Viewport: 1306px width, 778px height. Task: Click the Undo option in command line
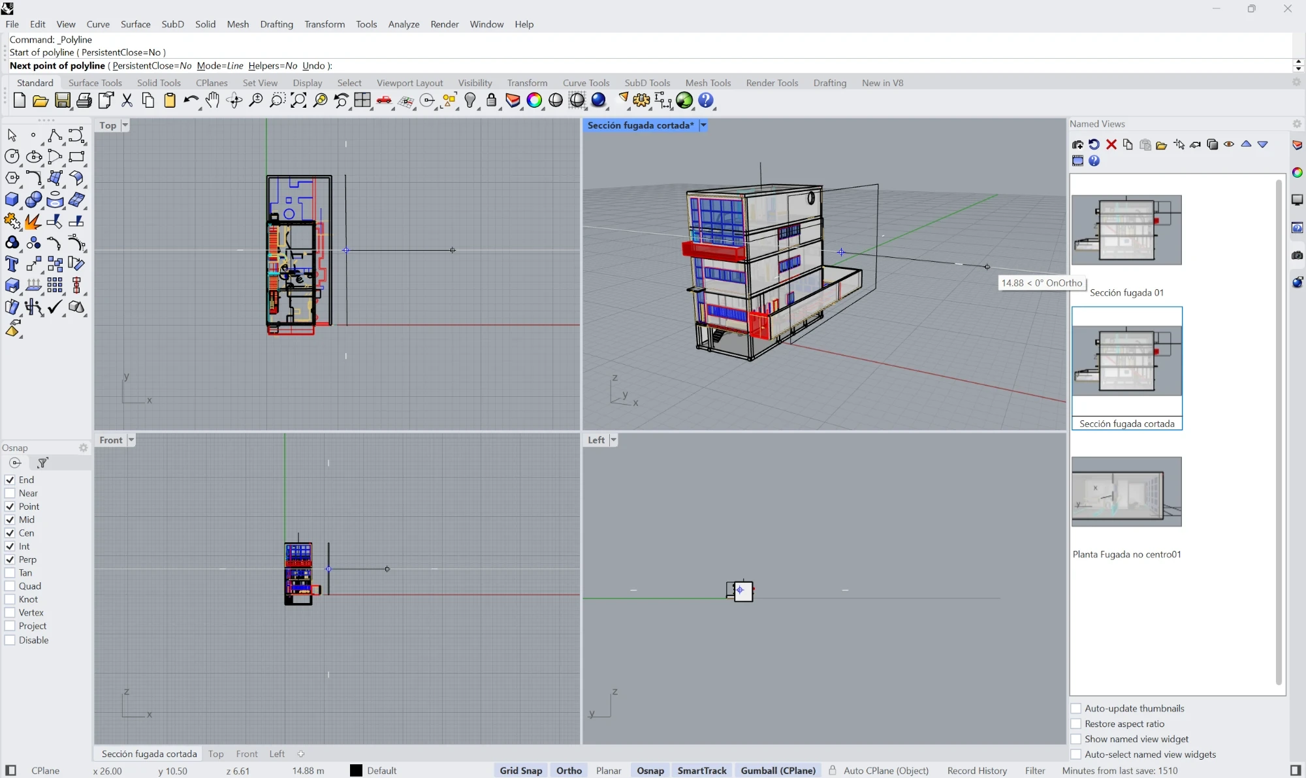pyautogui.click(x=313, y=66)
